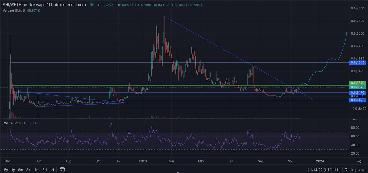The height and width of the screenshot is (173, 368).
Task: Click the 2023 label on time axis
Action: 143,161
